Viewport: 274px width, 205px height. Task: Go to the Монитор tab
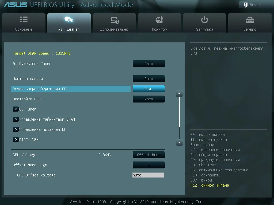coord(159,23)
